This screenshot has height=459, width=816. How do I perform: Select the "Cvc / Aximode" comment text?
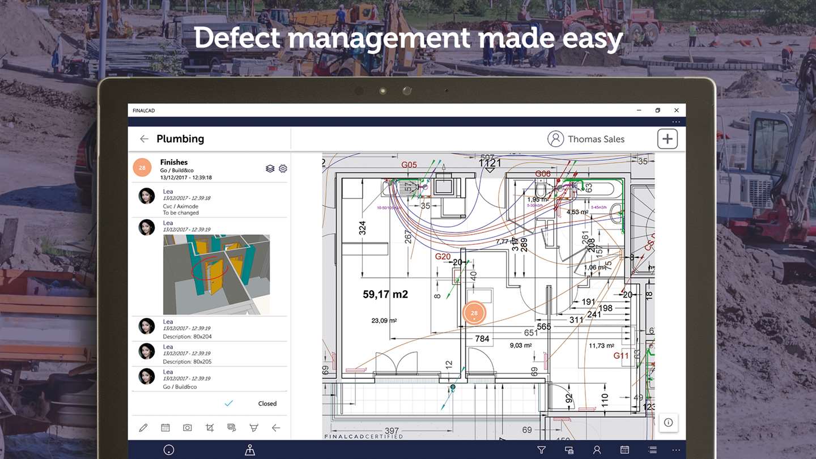pyautogui.click(x=181, y=206)
